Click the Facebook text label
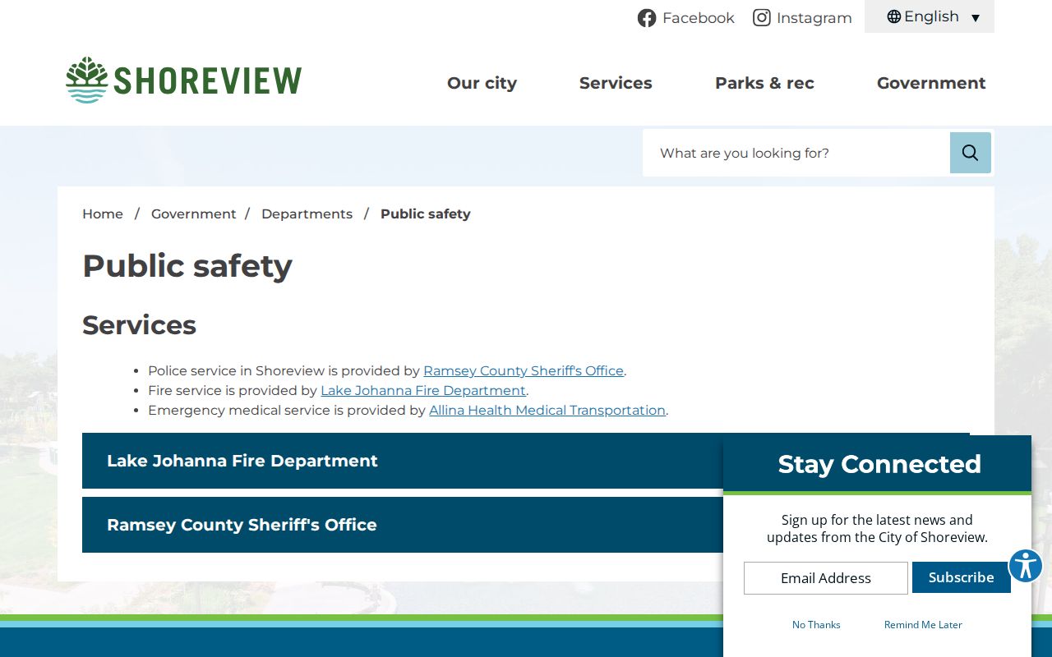1052x657 pixels. [x=699, y=18]
